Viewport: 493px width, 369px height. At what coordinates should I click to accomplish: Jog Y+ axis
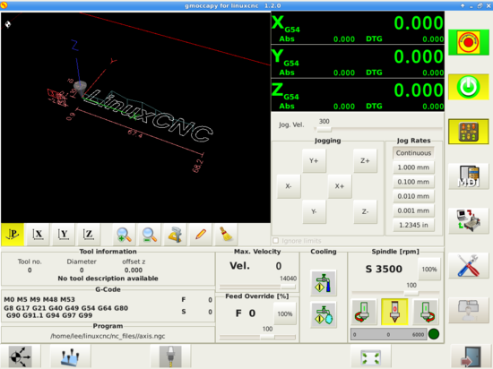tap(314, 161)
